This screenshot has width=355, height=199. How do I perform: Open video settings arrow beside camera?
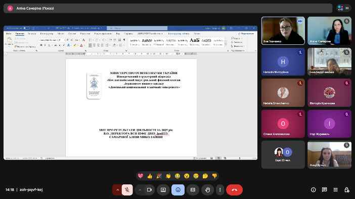[x=140, y=190]
